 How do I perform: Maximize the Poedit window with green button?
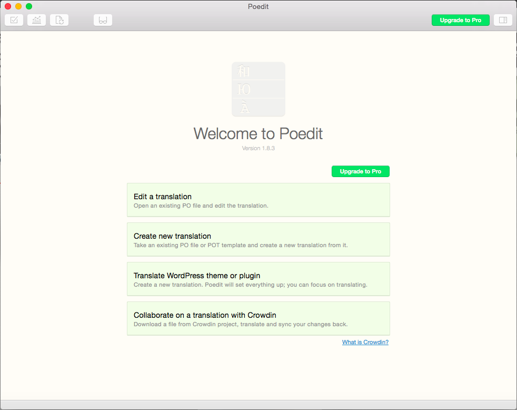[29, 6]
